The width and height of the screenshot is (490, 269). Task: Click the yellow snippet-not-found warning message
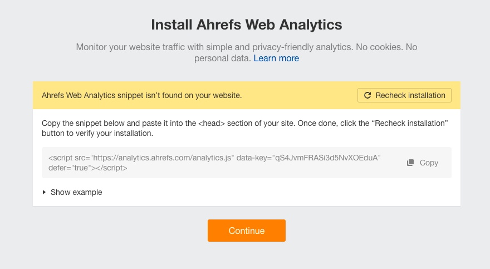click(142, 95)
